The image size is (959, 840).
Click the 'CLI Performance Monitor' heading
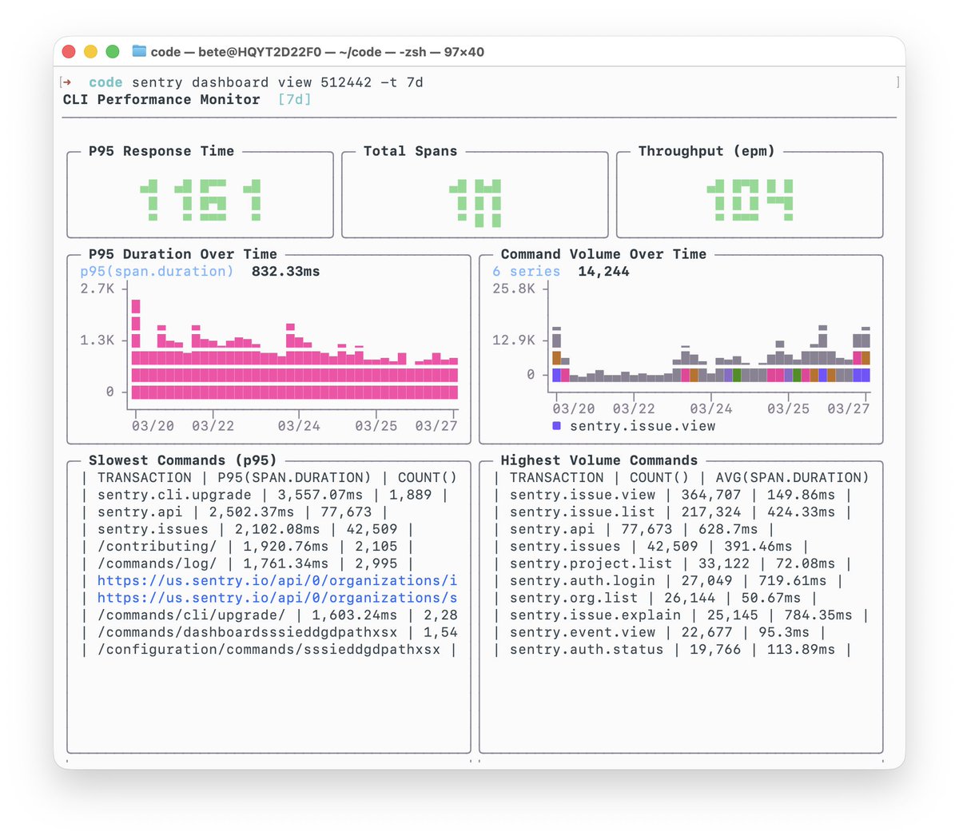[161, 100]
